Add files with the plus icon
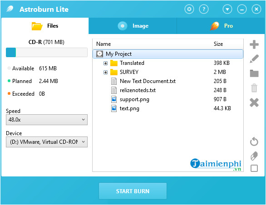 pyautogui.click(x=254, y=44)
